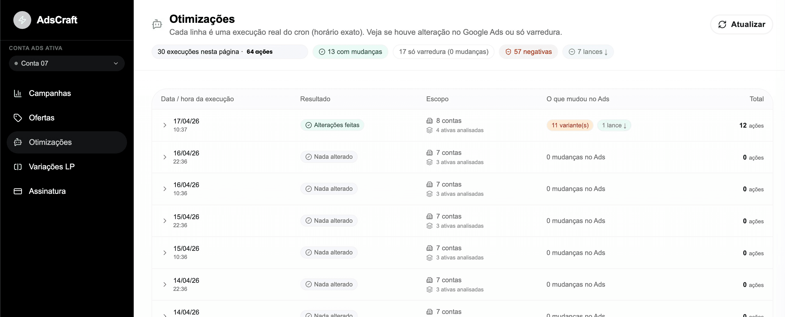785x317 pixels.
Task: Expand the 16/04/26 22:36 execution row
Action: [165, 157]
